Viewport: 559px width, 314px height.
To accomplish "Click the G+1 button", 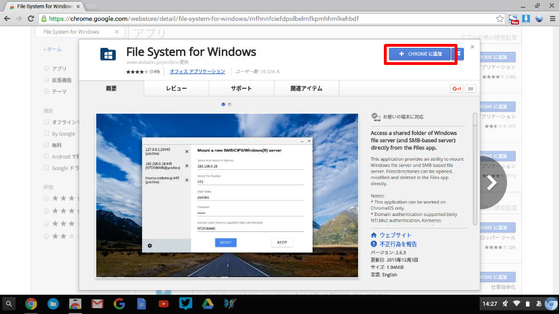I will (457, 89).
